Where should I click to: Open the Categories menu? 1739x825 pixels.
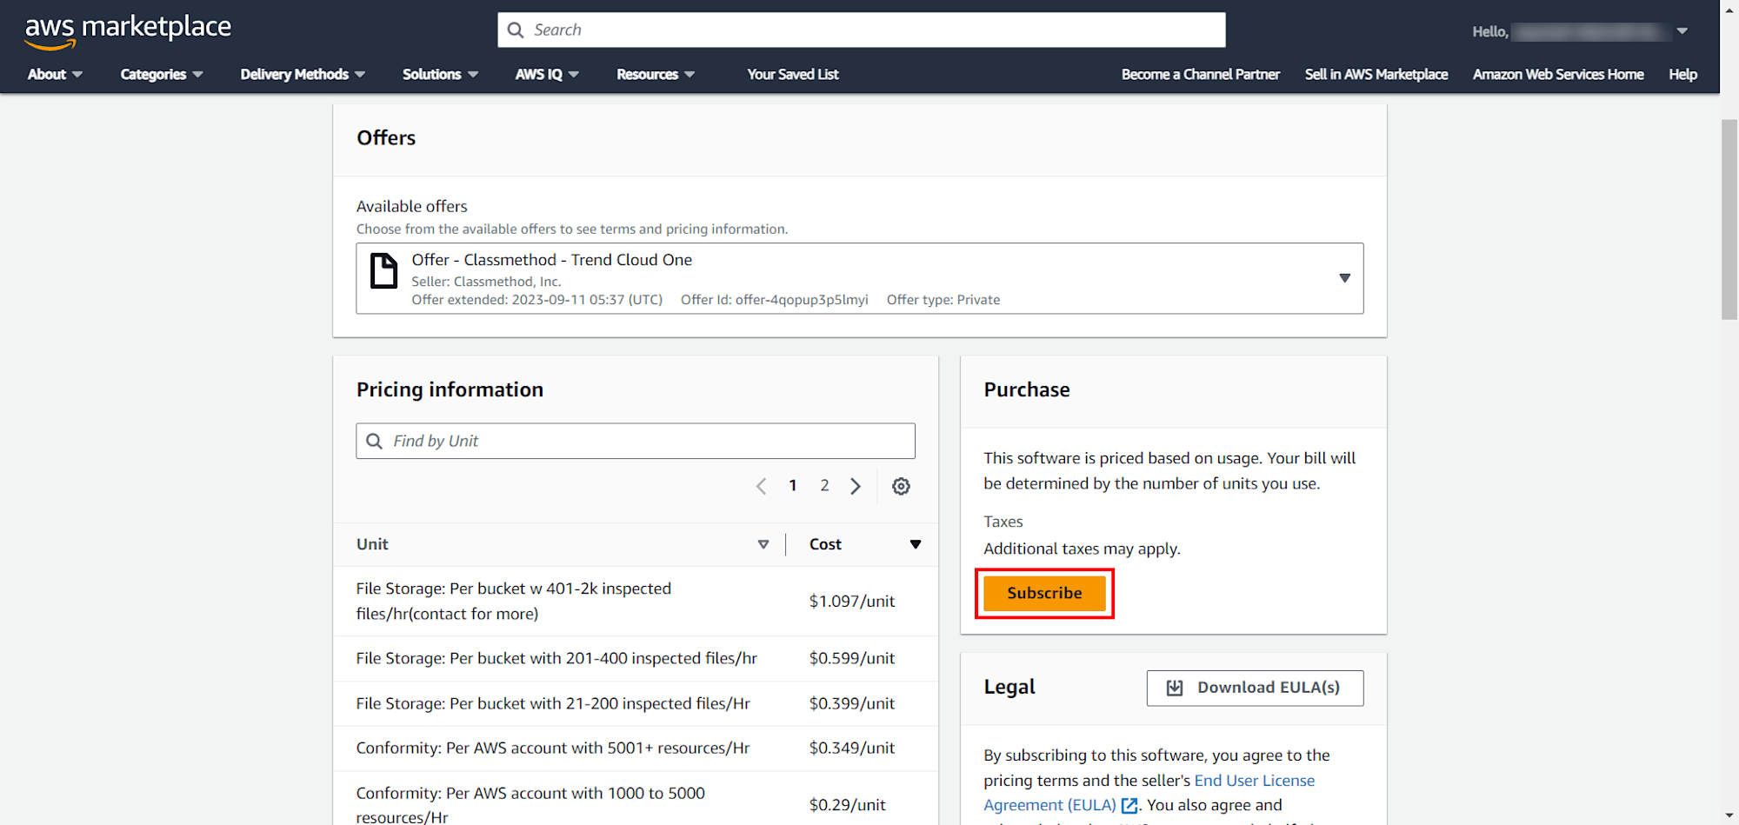coord(162,75)
